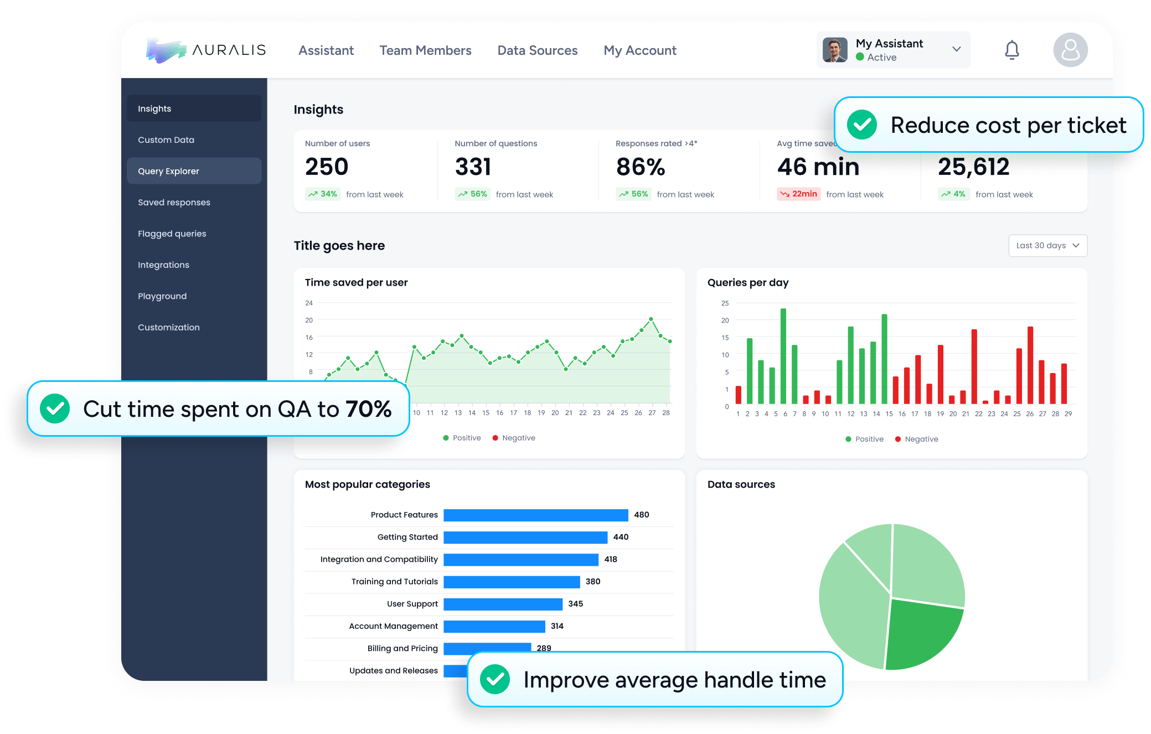
Task: Click the 56% badge under Number of questions
Action: (x=472, y=194)
